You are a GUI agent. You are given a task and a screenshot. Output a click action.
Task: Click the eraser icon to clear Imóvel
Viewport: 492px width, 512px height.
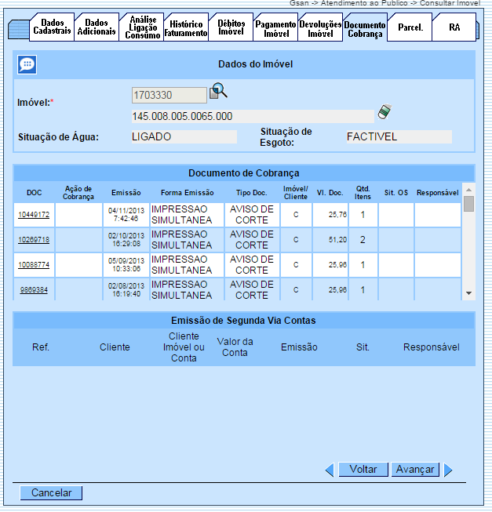pyautogui.click(x=384, y=112)
